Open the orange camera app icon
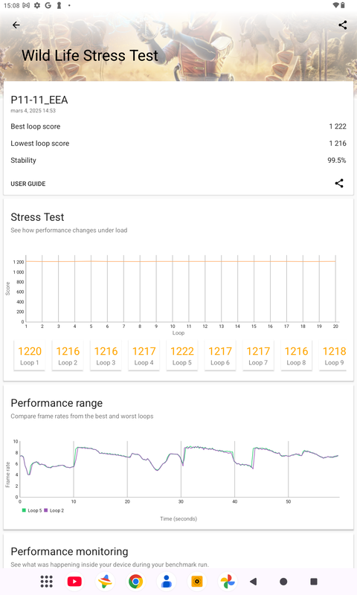The width and height of the screenshot is (357, 595). pos(197,582)
